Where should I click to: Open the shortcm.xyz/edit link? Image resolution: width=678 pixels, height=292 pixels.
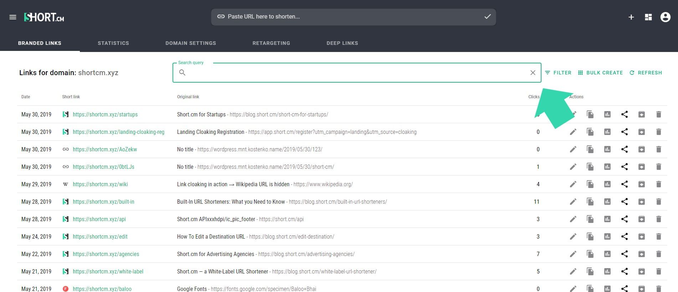tap(100, 236)
